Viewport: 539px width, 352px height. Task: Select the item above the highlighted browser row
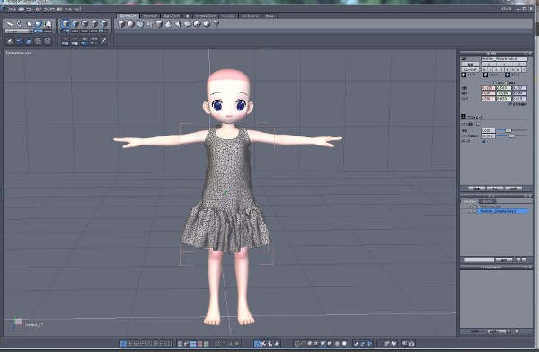[x=490, y=207]
